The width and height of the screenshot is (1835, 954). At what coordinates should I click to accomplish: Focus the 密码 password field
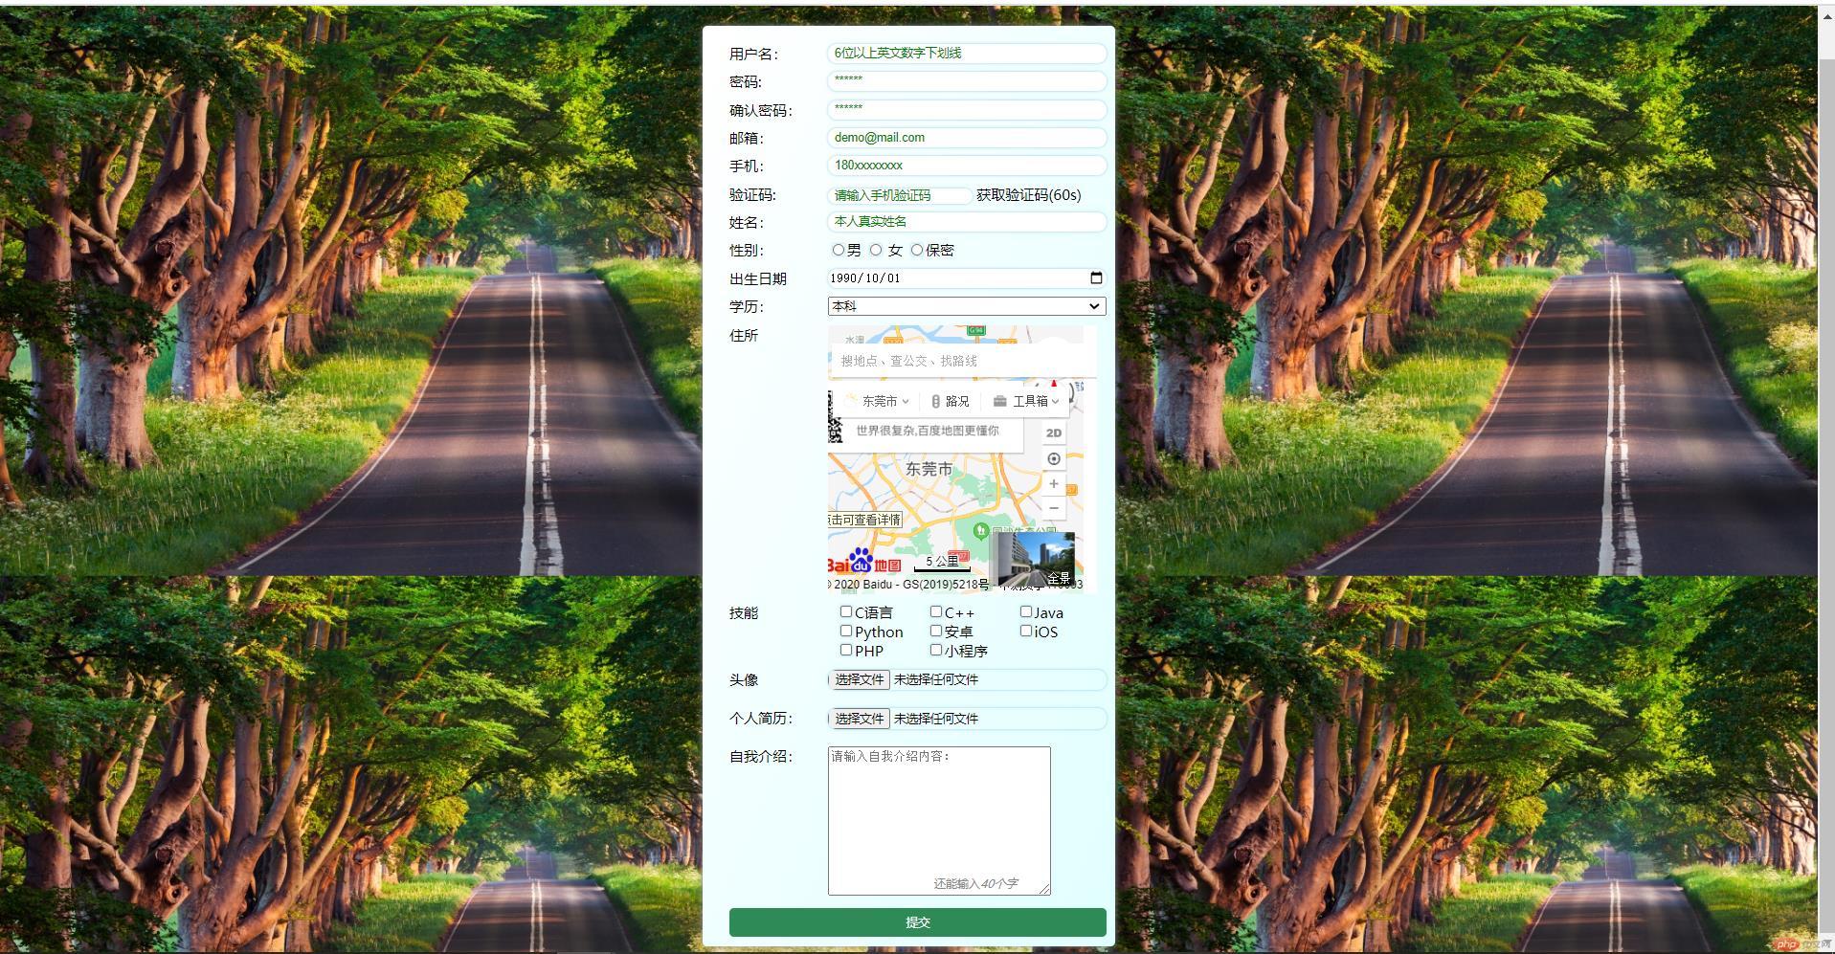pos(967,81)
